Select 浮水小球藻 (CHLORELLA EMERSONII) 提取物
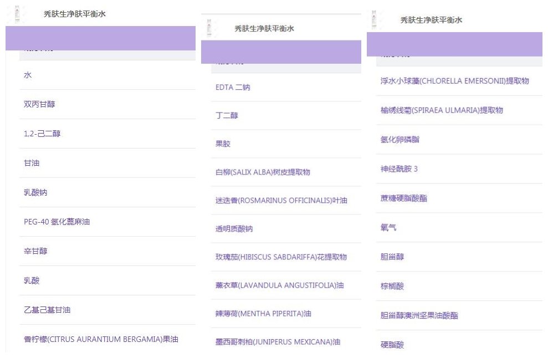 tap(454, 81)
